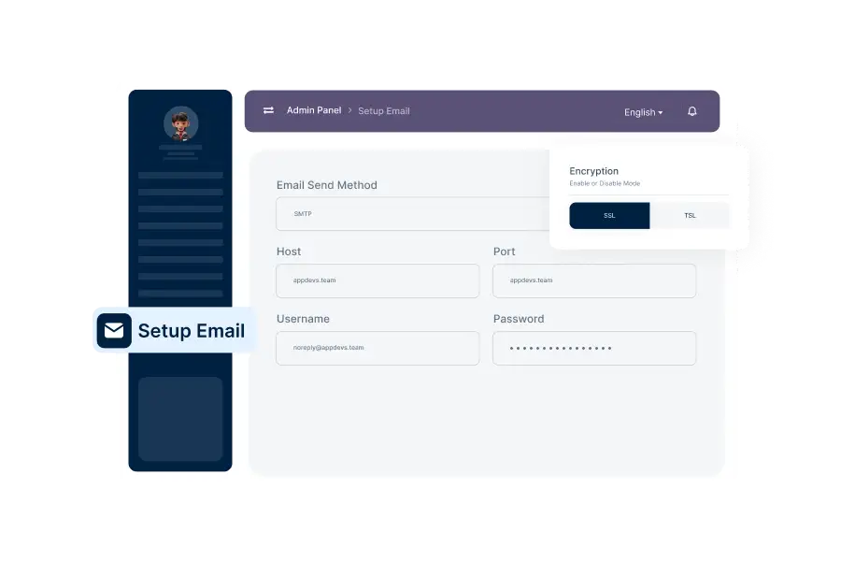Click the user avatar in the sidebar
The image size is (841, 561).
pyautogui.click(x=180, y=123)
